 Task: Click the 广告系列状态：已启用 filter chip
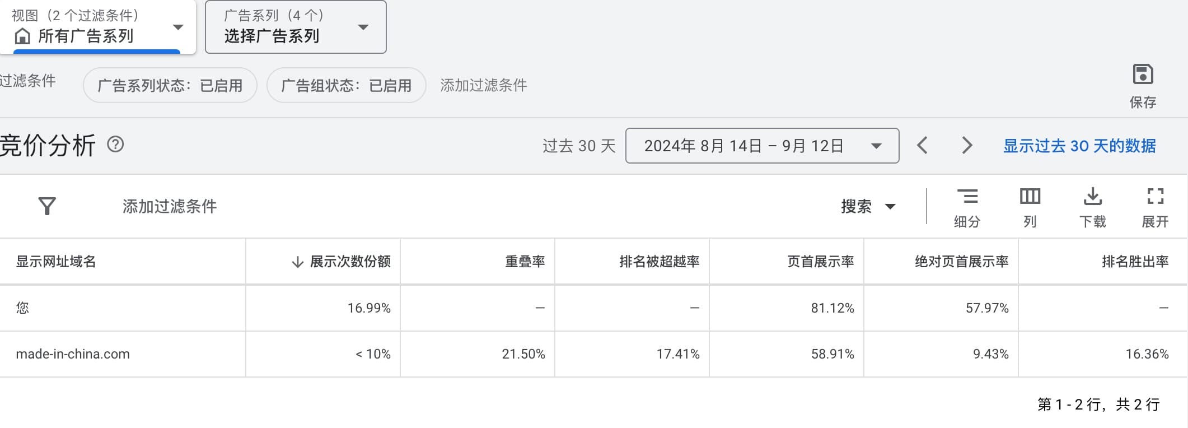pyautogui.click(x=170, y=85)
